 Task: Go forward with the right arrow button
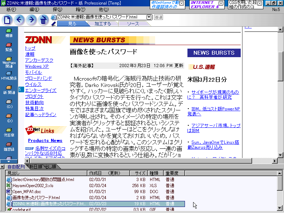32,20
